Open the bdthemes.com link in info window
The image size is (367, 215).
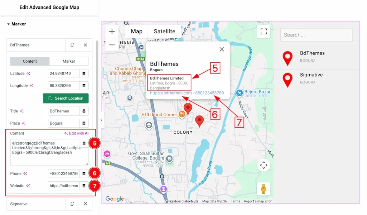tap(171, 93)
